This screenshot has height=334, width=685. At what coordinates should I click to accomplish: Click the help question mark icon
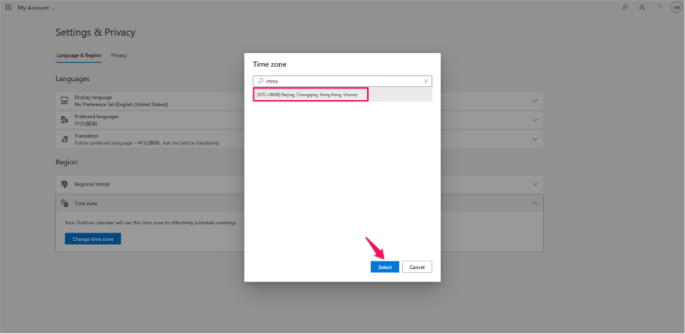[x=658, y=8]
